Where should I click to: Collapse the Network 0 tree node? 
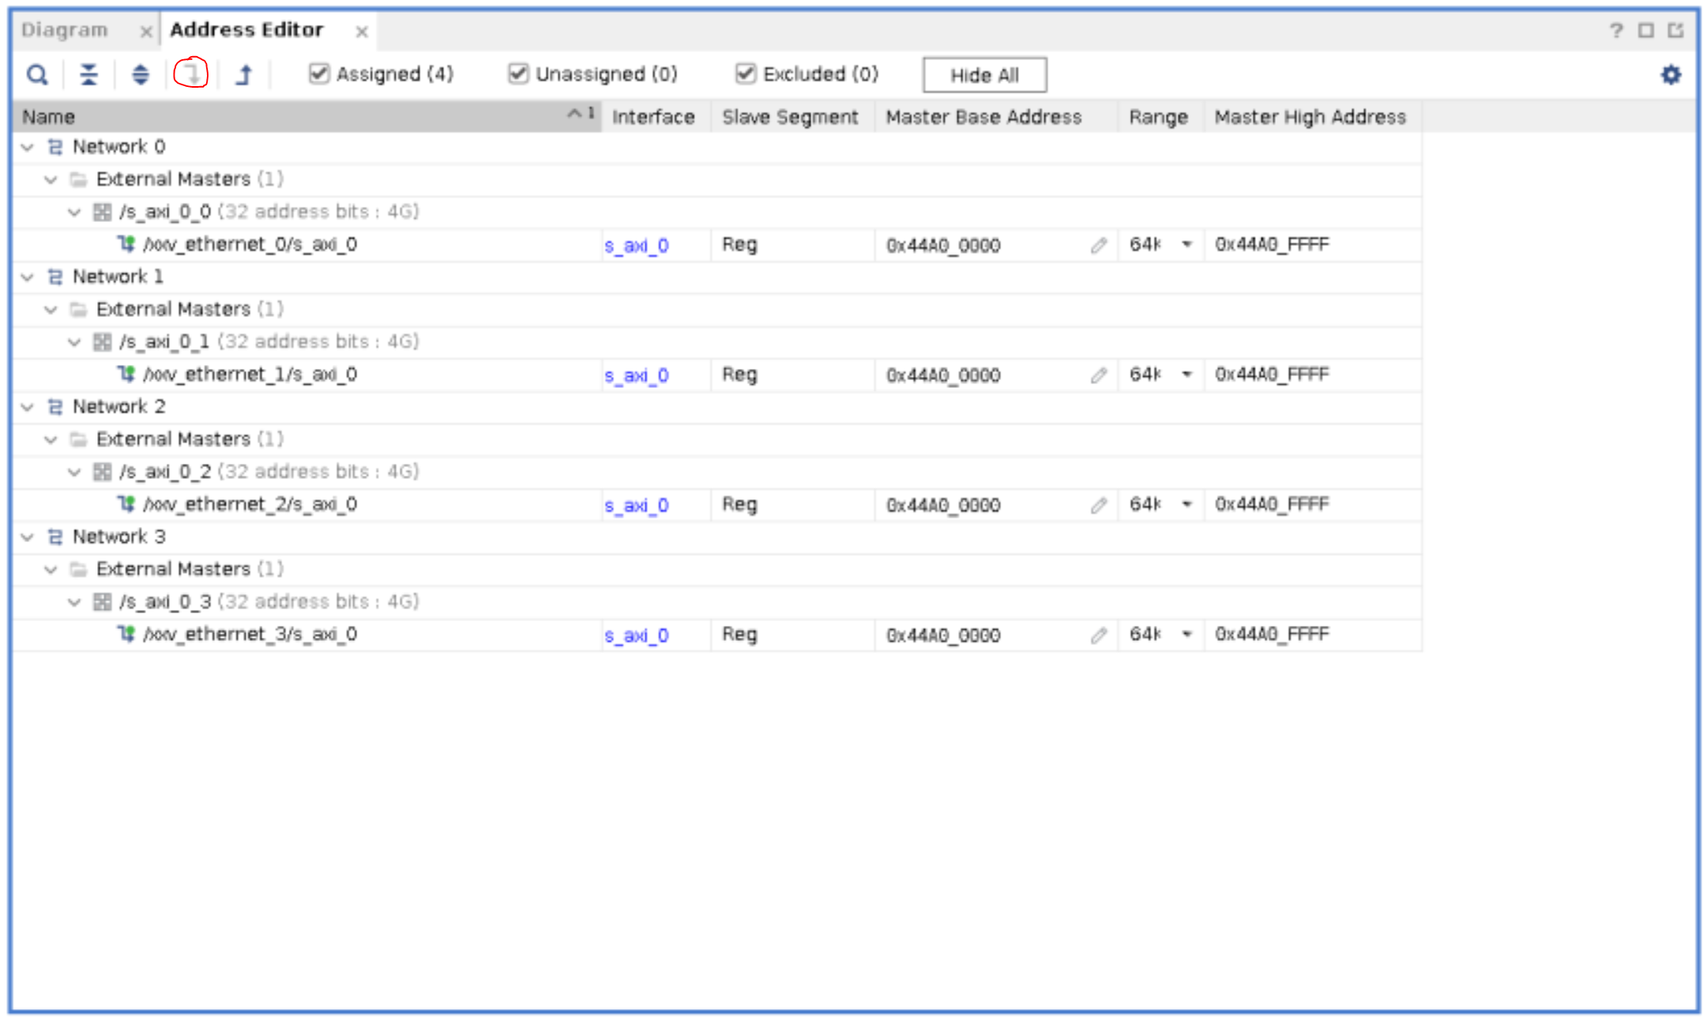click(x=28, y=147)
